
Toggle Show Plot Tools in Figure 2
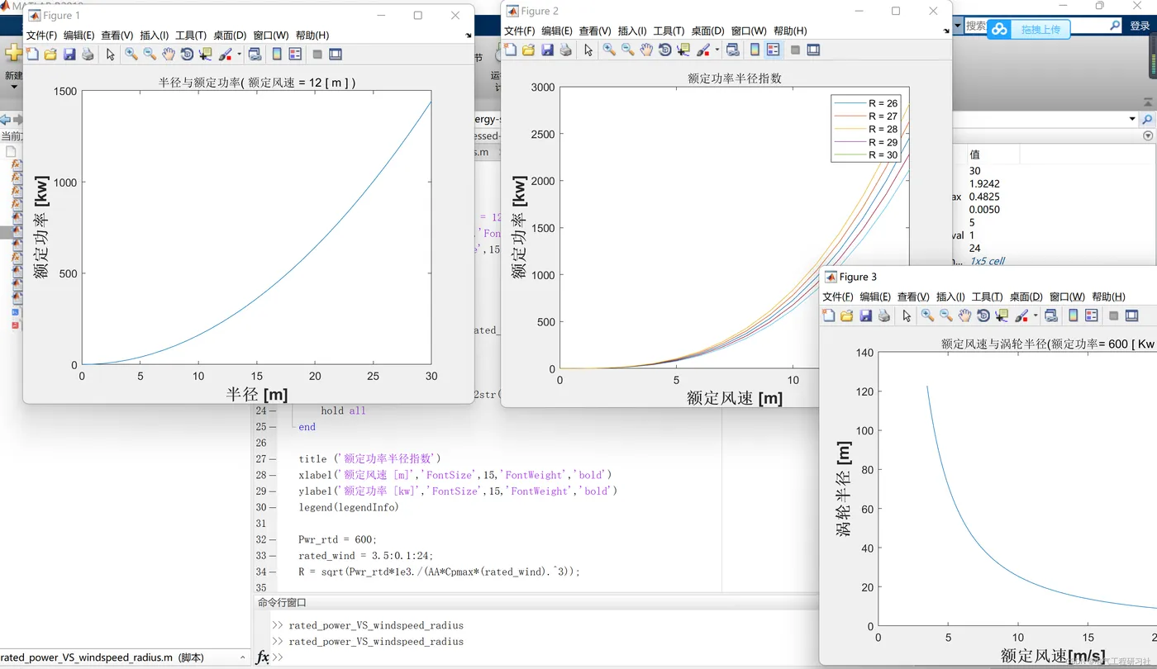pos(813,50)
